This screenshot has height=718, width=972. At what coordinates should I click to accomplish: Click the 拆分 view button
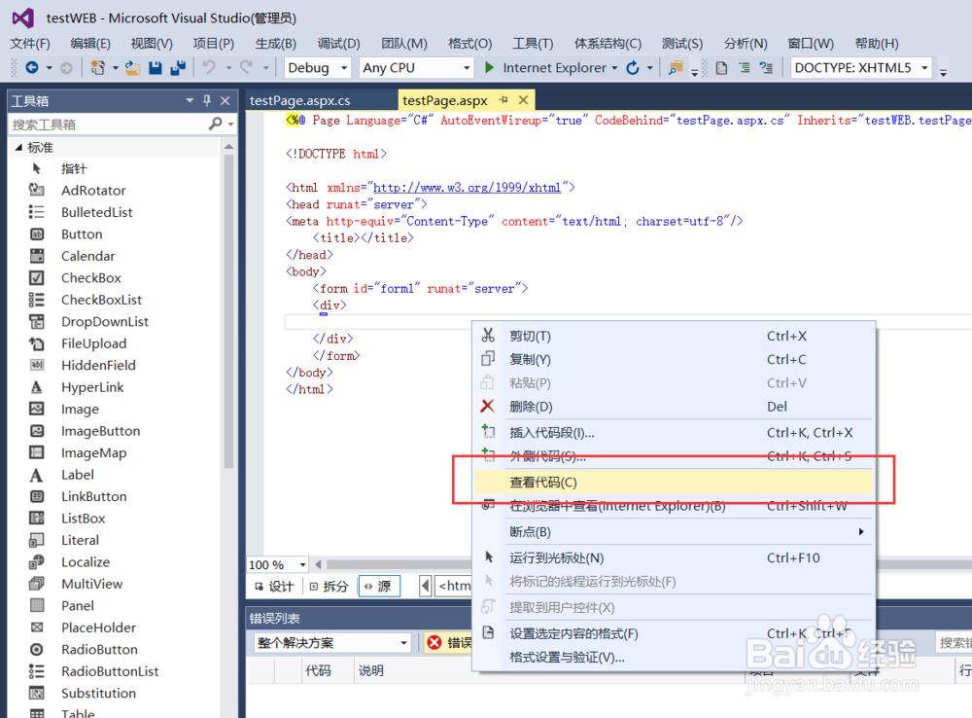tap(329, 585)
